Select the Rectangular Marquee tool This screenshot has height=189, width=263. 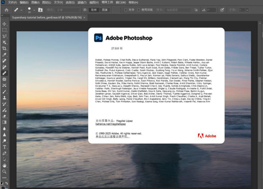[4, 30]
